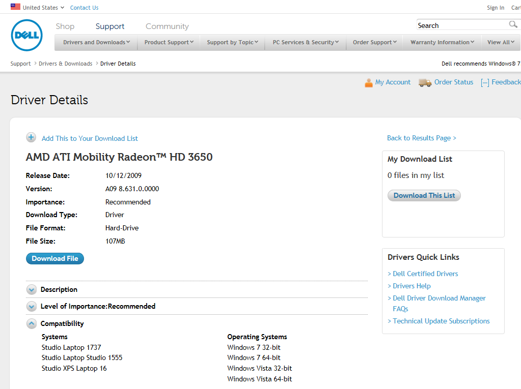Click Studio Laptop 1737 entry
Image resolution: width=521 pixels, height=389 pixels.
[x=71, y=347]
